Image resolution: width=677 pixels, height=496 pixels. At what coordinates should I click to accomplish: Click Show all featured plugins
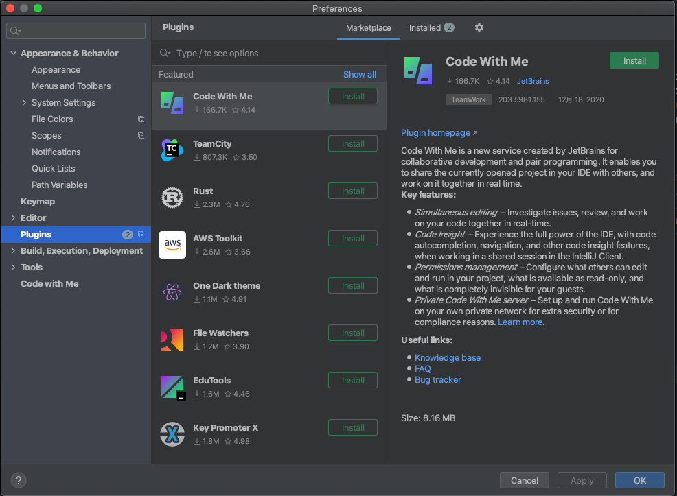click(360, 74)
